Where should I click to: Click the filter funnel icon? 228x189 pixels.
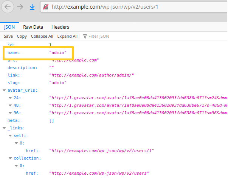coord(85,37)
